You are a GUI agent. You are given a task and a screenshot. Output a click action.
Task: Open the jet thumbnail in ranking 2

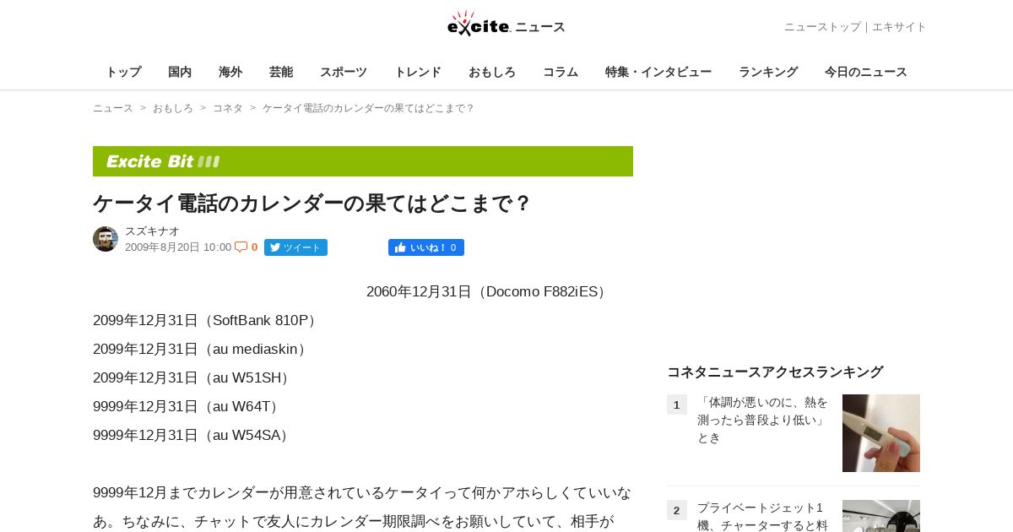[x=881, y=516]
